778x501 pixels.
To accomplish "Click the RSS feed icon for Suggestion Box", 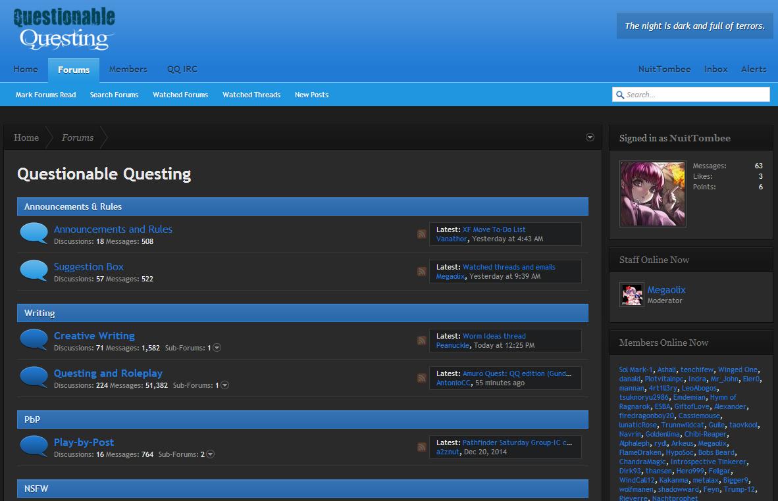I will coord(421,272).
